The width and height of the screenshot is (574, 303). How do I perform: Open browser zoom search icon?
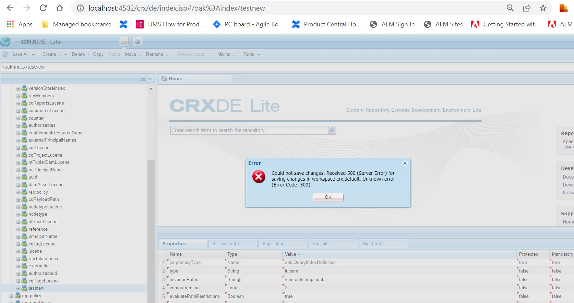510,8
